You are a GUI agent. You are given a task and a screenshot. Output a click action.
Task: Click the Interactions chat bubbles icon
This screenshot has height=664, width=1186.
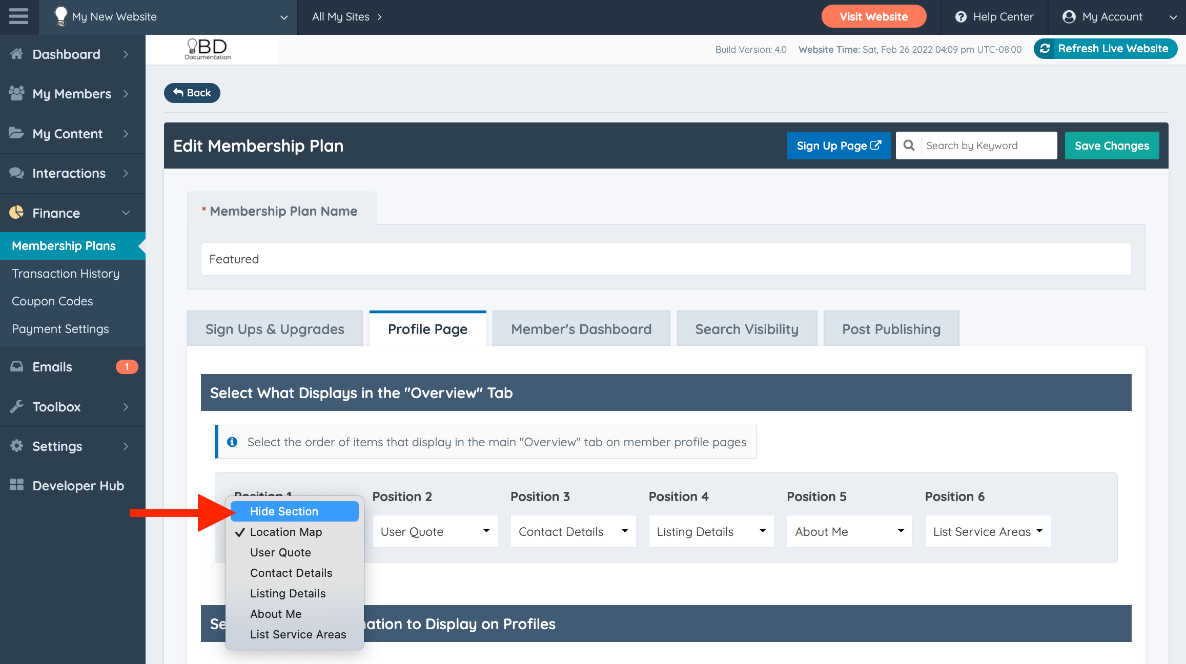[16, 173]
